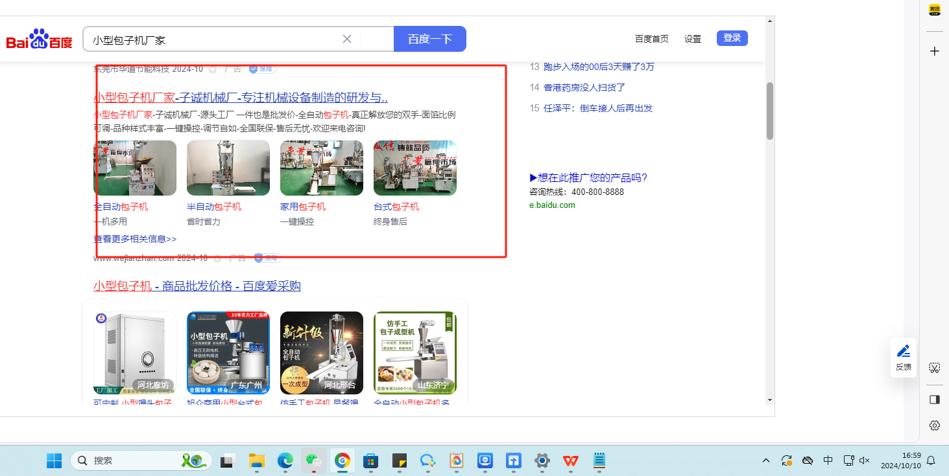Show hidden tray icons chevron
Image resolution: width=949 pixels, height=476 pixels.
click(766, 460)
